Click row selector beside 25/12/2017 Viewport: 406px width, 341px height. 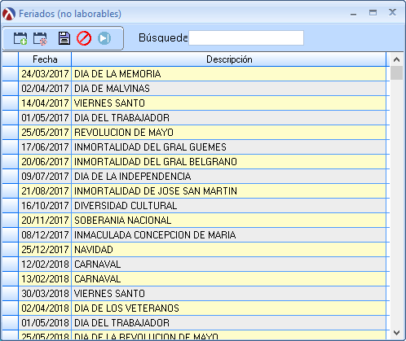[x=11, y=250]
